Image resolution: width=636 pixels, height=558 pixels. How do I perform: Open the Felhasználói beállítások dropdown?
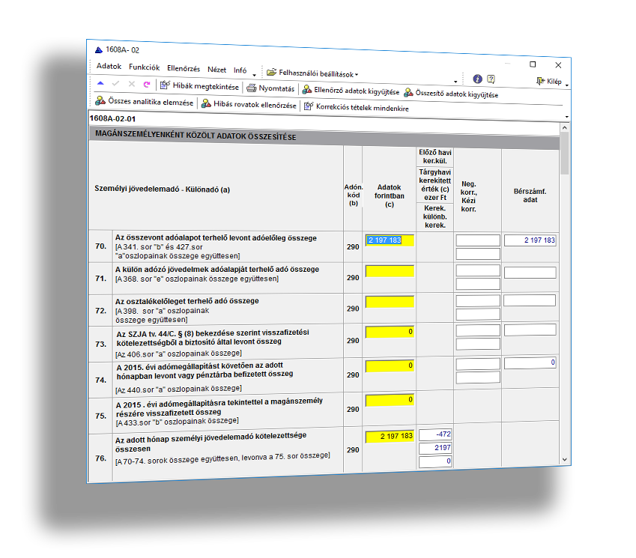312,73
